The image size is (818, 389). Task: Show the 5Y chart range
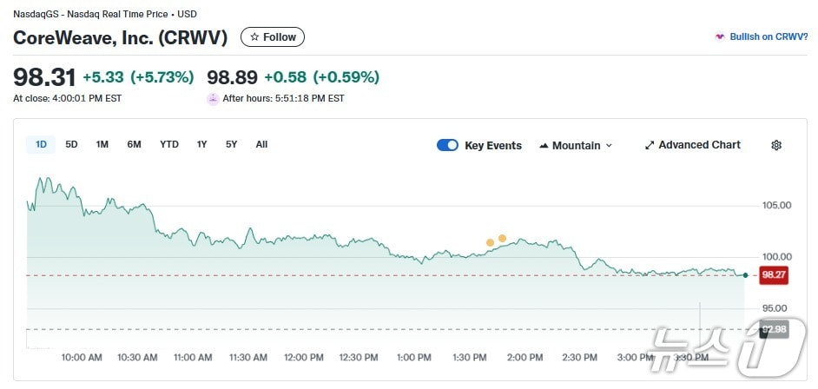(x=231, y=145)
